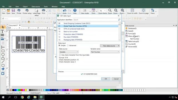Zoom in with the plus magnifier
Screen dimensions: 178x100
pyautogui.click(x=122, y=11)
